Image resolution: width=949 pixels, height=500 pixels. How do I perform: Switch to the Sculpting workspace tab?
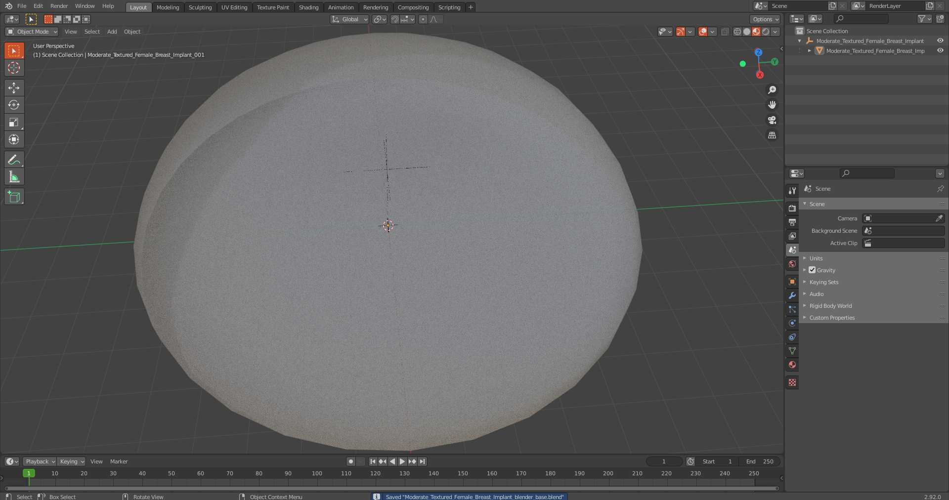pos(200,7)
